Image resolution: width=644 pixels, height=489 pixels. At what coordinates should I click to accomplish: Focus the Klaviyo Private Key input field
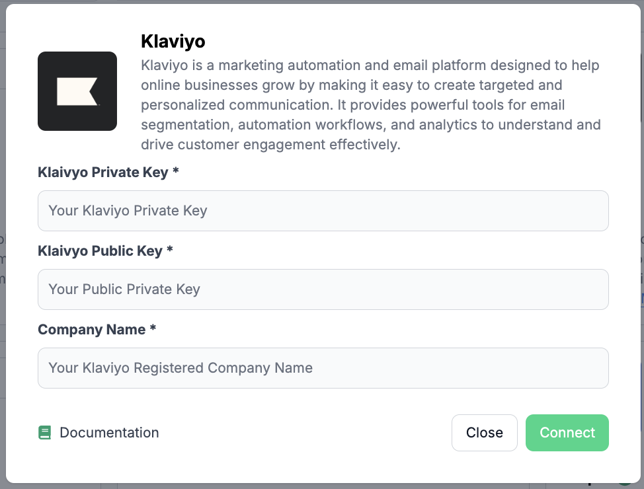click(x=323, y=211)
